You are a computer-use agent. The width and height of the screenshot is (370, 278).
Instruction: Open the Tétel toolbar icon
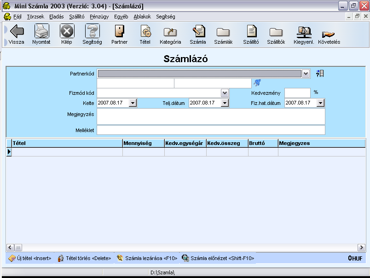[146, 31]
